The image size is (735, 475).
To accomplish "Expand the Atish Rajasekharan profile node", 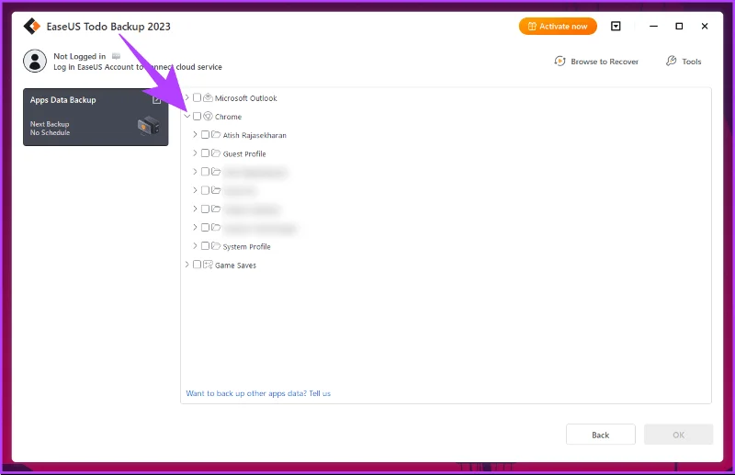I will point(195,134).
